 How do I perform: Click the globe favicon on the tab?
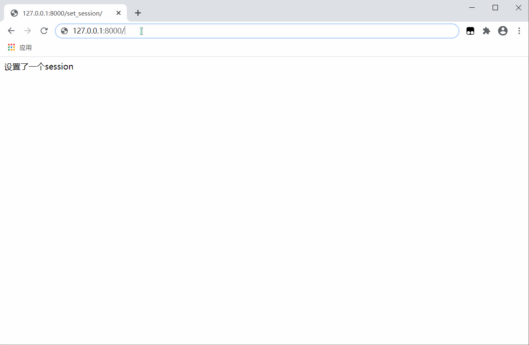click(x=14, y=13)
